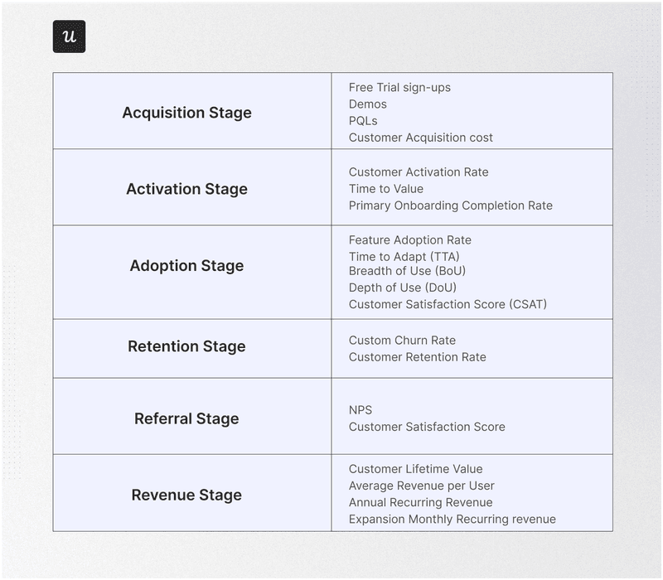This screenshot has width=663, height=580.
Task: Select the Feature Adoption Rate line
Action: tap(409, 240)
